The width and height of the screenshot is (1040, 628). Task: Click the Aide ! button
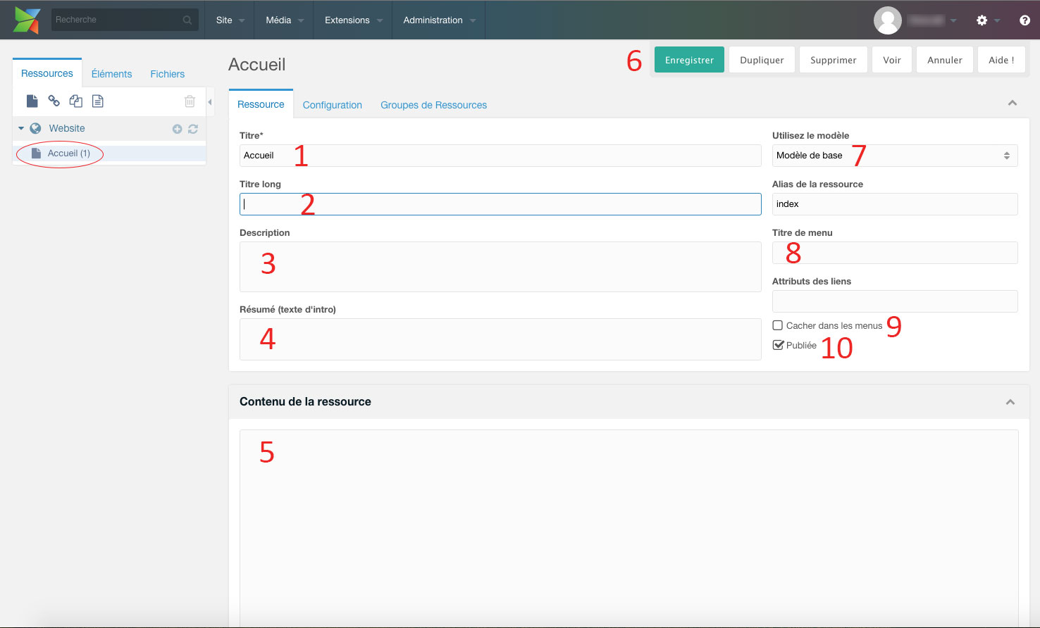1001,60
